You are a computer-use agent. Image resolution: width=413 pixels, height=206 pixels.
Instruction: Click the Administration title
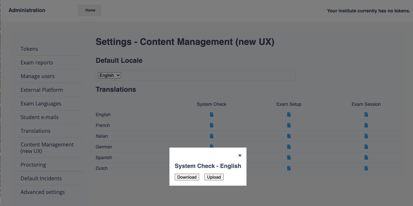click(27, 10)
